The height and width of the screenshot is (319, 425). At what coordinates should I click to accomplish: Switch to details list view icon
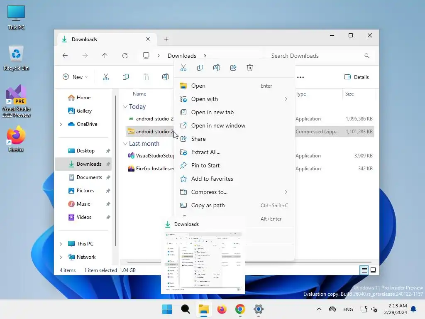coord(364,270)
